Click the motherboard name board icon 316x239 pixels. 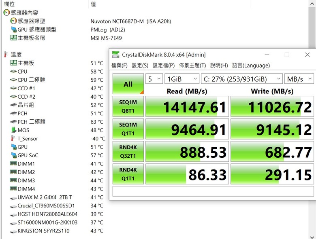point(13,38)
